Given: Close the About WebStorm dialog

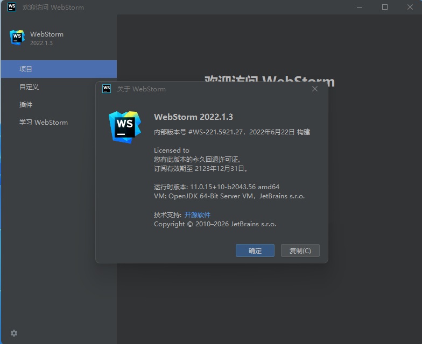Looking at the screenshot, I should coord(315,89).
